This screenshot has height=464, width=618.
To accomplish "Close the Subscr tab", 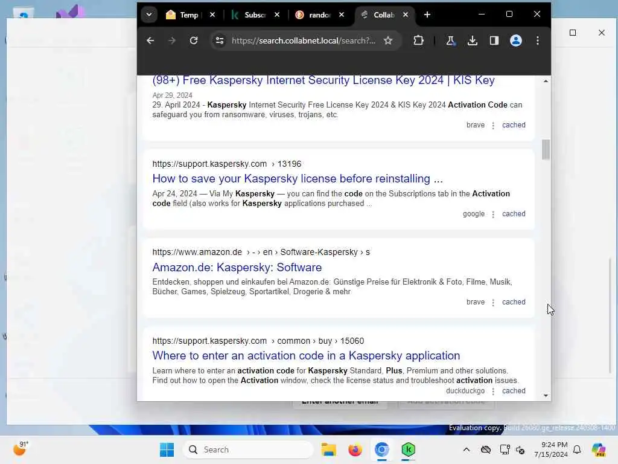I will point(277,14).
